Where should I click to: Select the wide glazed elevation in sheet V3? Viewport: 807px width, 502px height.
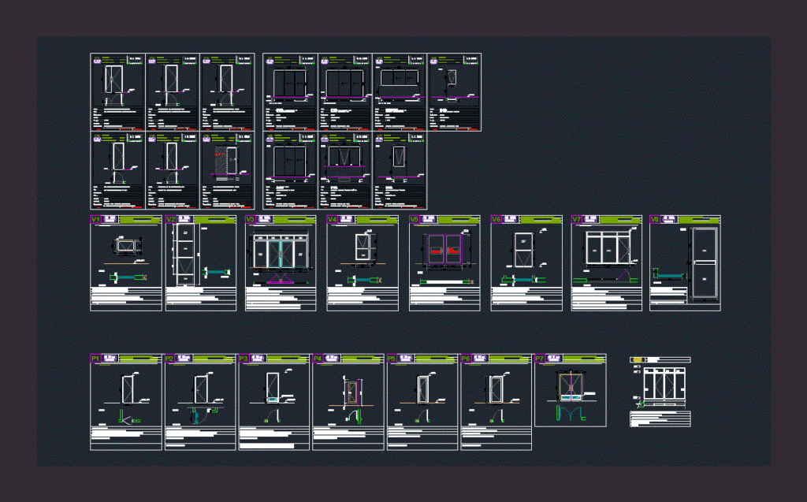tap(281, 253)
